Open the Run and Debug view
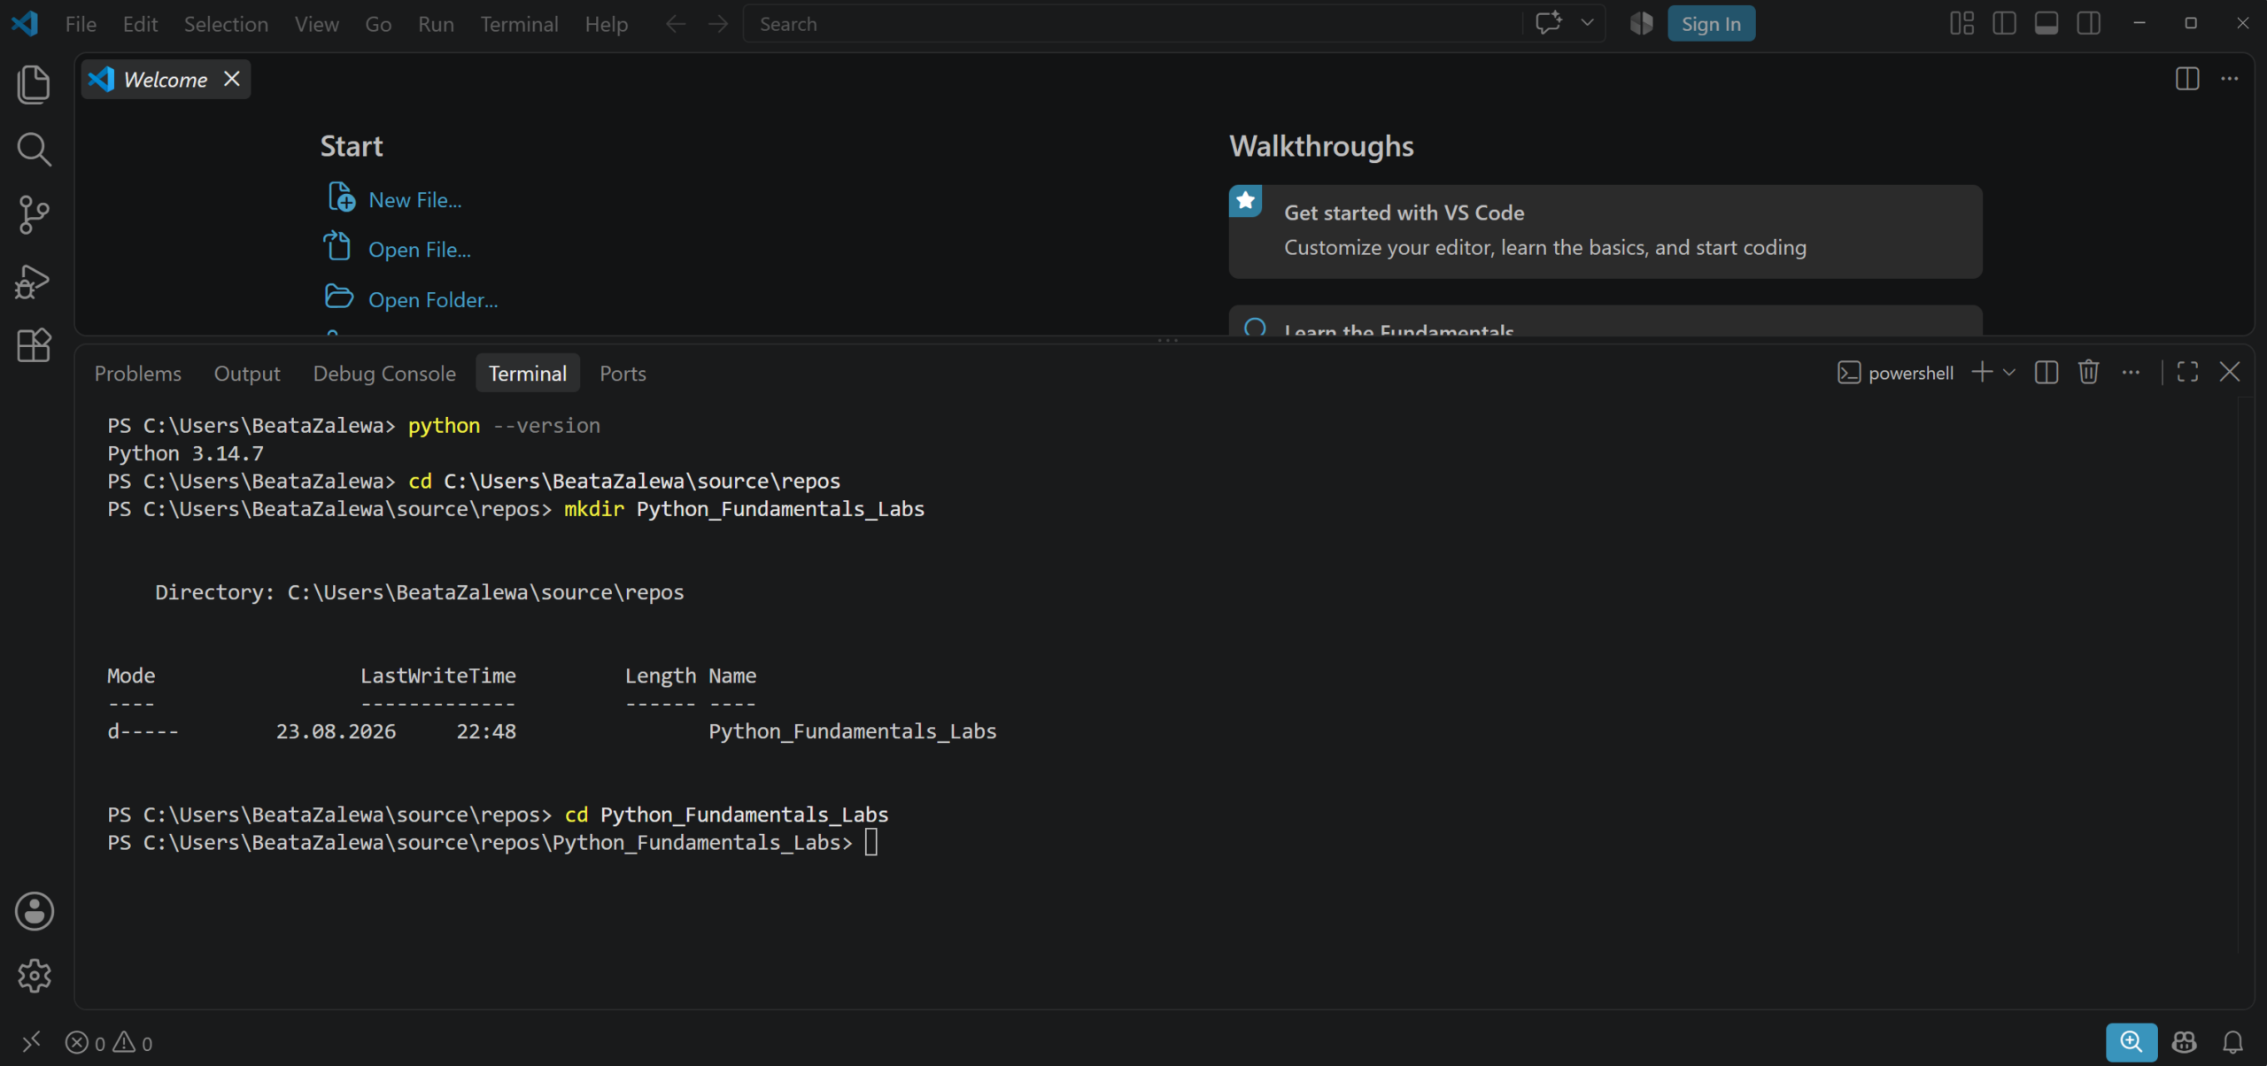Image resolution: width=2267 pixels, height=1066 pixels. coord(34,281)
